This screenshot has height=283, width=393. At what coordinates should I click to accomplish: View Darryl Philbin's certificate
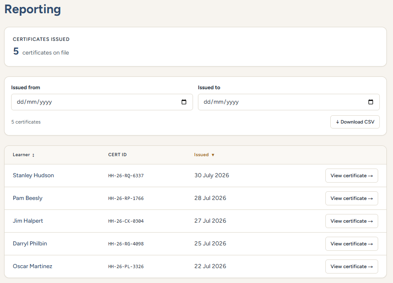coord(352,244)
